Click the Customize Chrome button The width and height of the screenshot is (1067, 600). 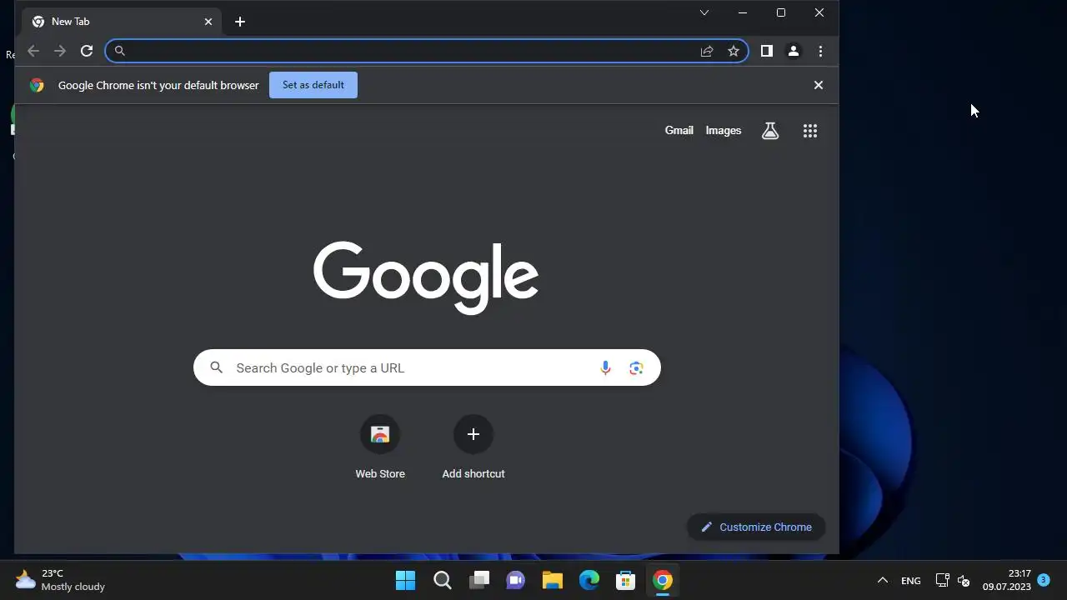pos(756,527)
